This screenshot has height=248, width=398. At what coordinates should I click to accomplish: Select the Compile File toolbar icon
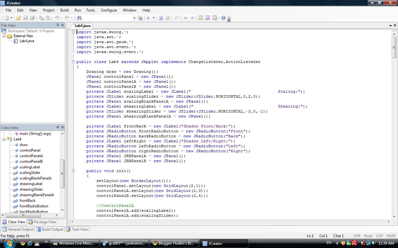tap(160, 18)
